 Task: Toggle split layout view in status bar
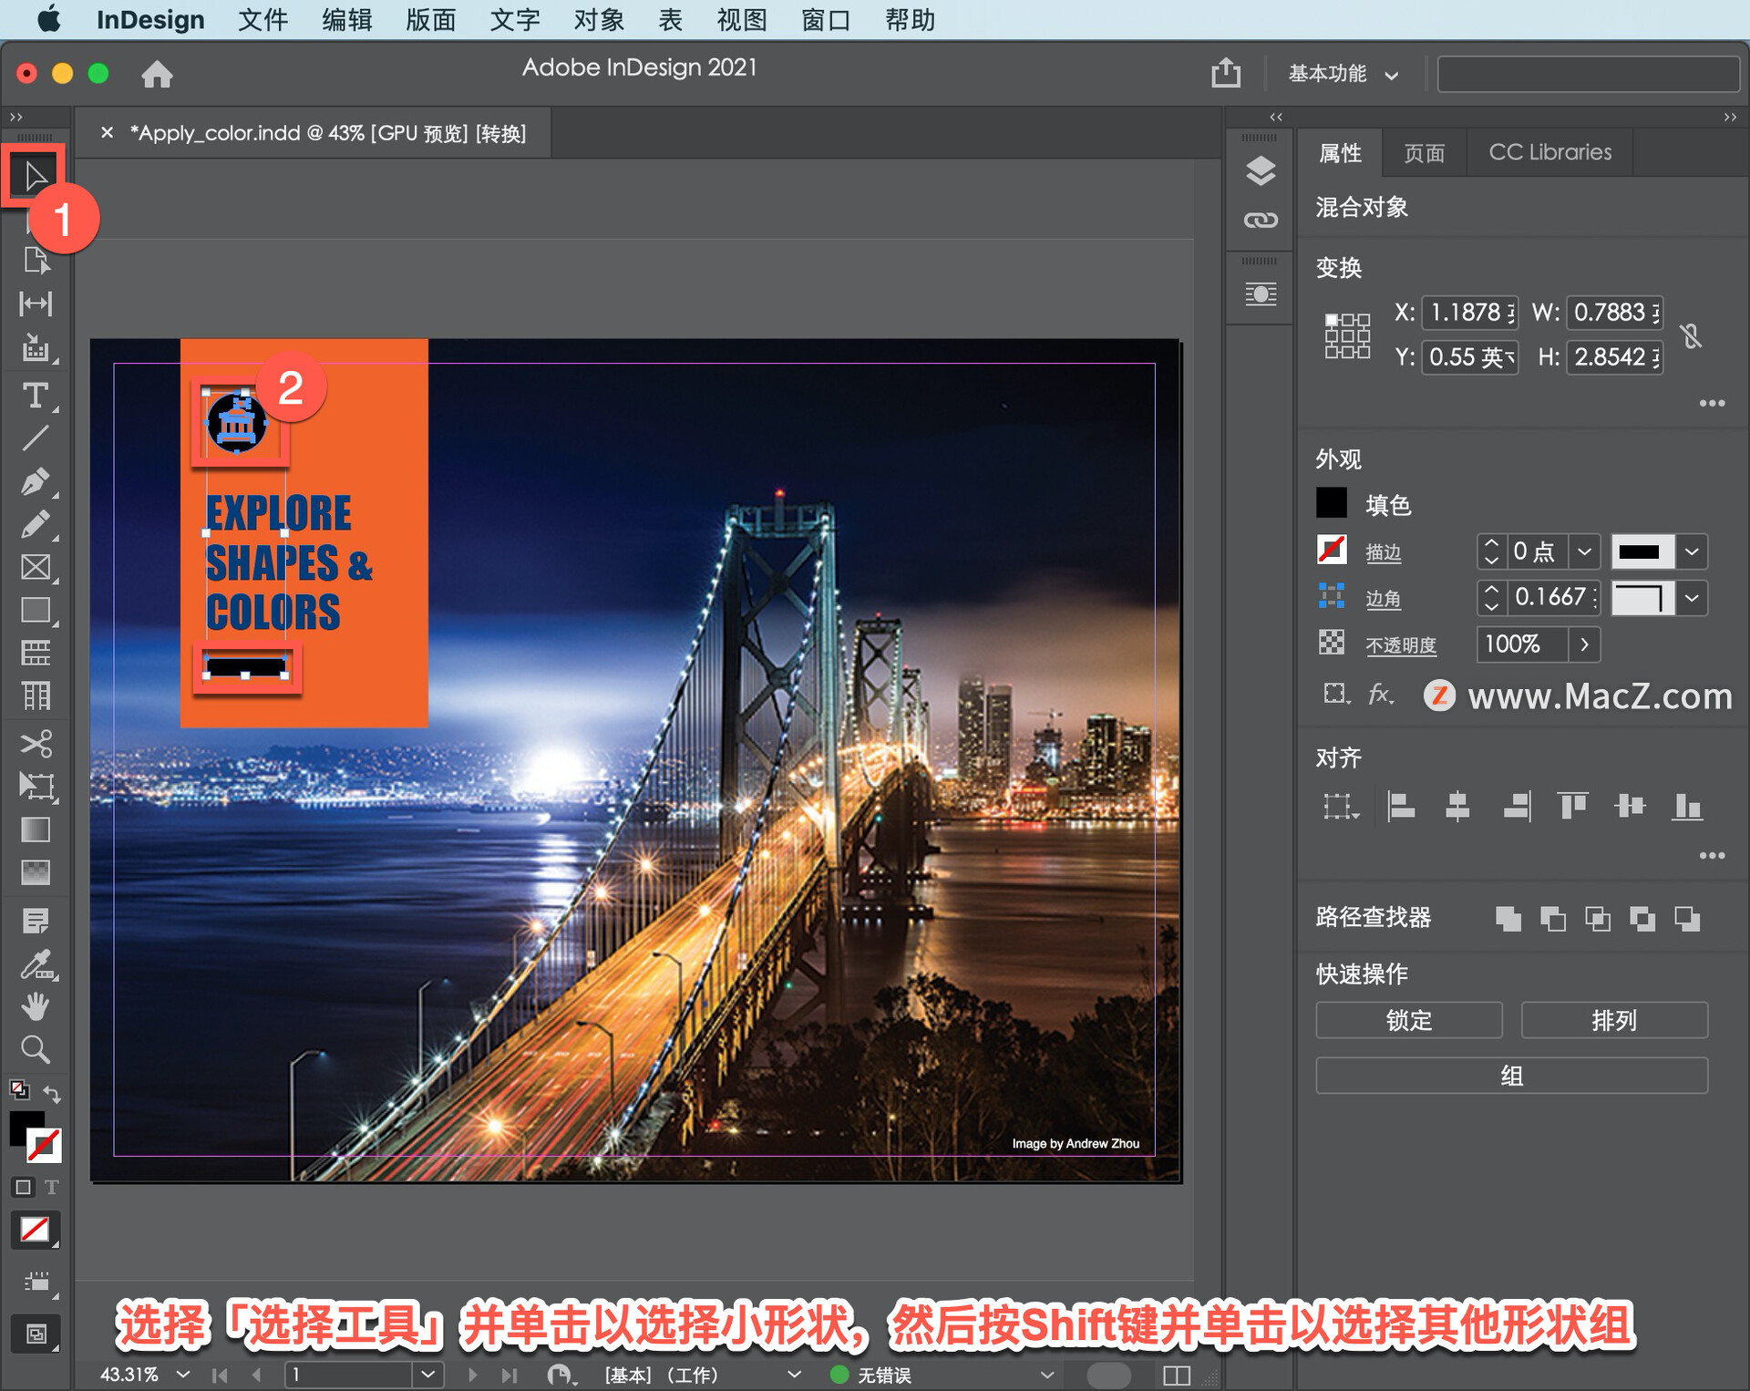coord(1177,1375)
